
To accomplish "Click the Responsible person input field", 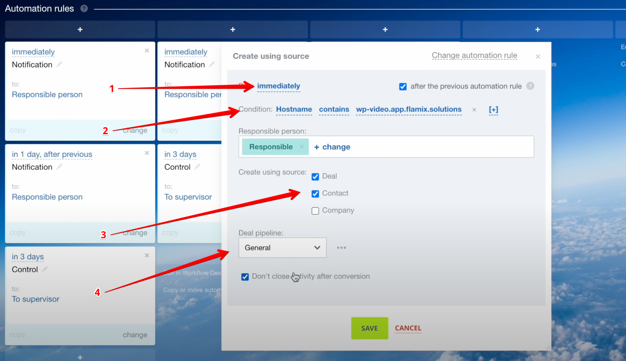I will coord(438,147).
